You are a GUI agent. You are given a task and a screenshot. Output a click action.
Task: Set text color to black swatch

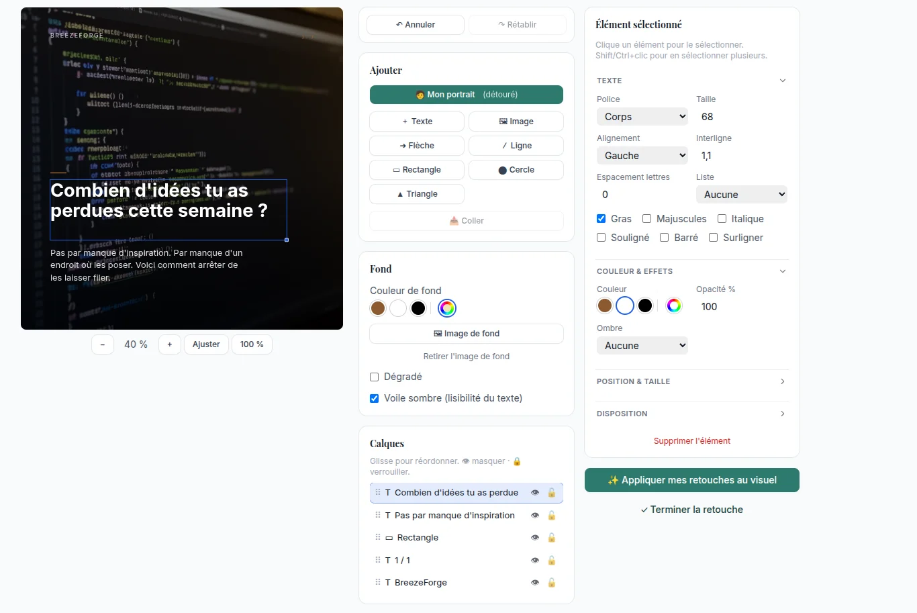tap(645, 305)
